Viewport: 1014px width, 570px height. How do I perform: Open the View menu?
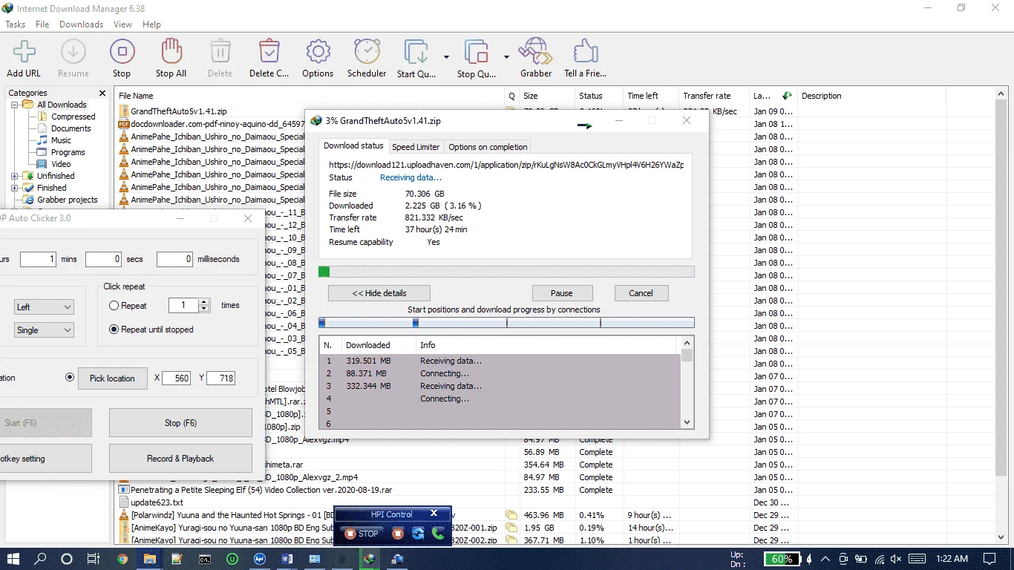[122, 24]
